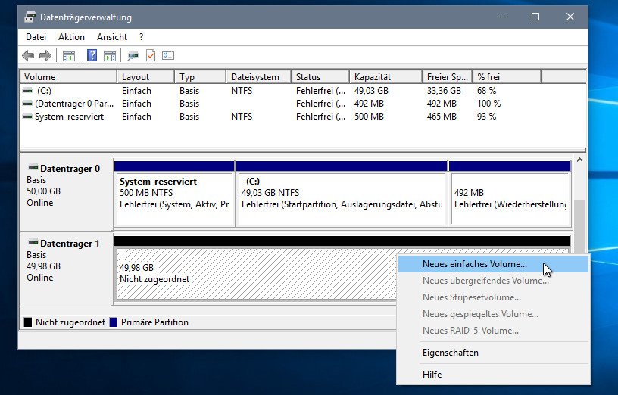Click the 465 MB free space cell

tap(442, 117)
